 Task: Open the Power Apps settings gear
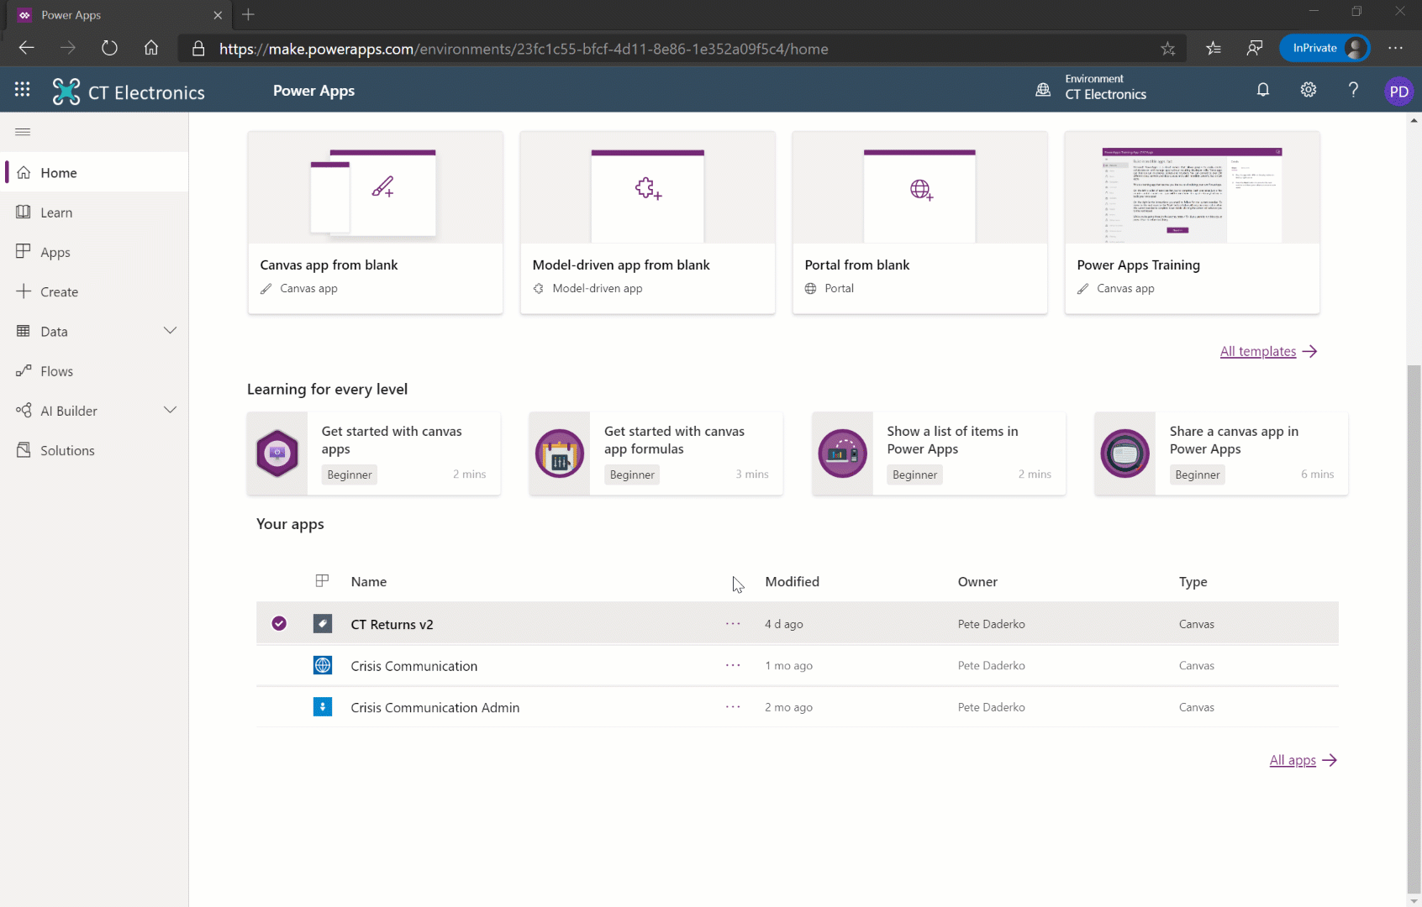(1308, 90)
